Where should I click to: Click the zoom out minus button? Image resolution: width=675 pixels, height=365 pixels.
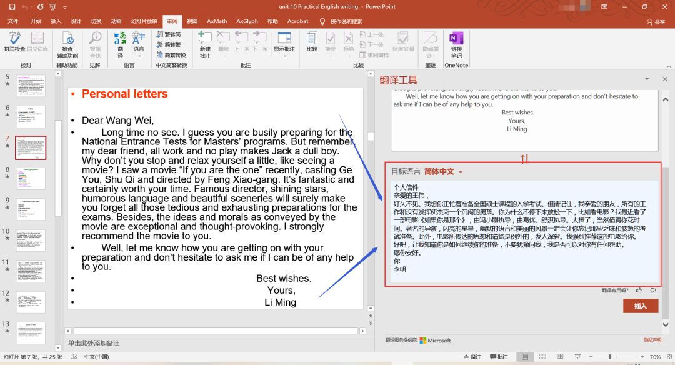coord(591,357)
